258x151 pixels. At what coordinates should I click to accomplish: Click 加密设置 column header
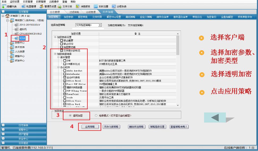[x=76, y=33]
